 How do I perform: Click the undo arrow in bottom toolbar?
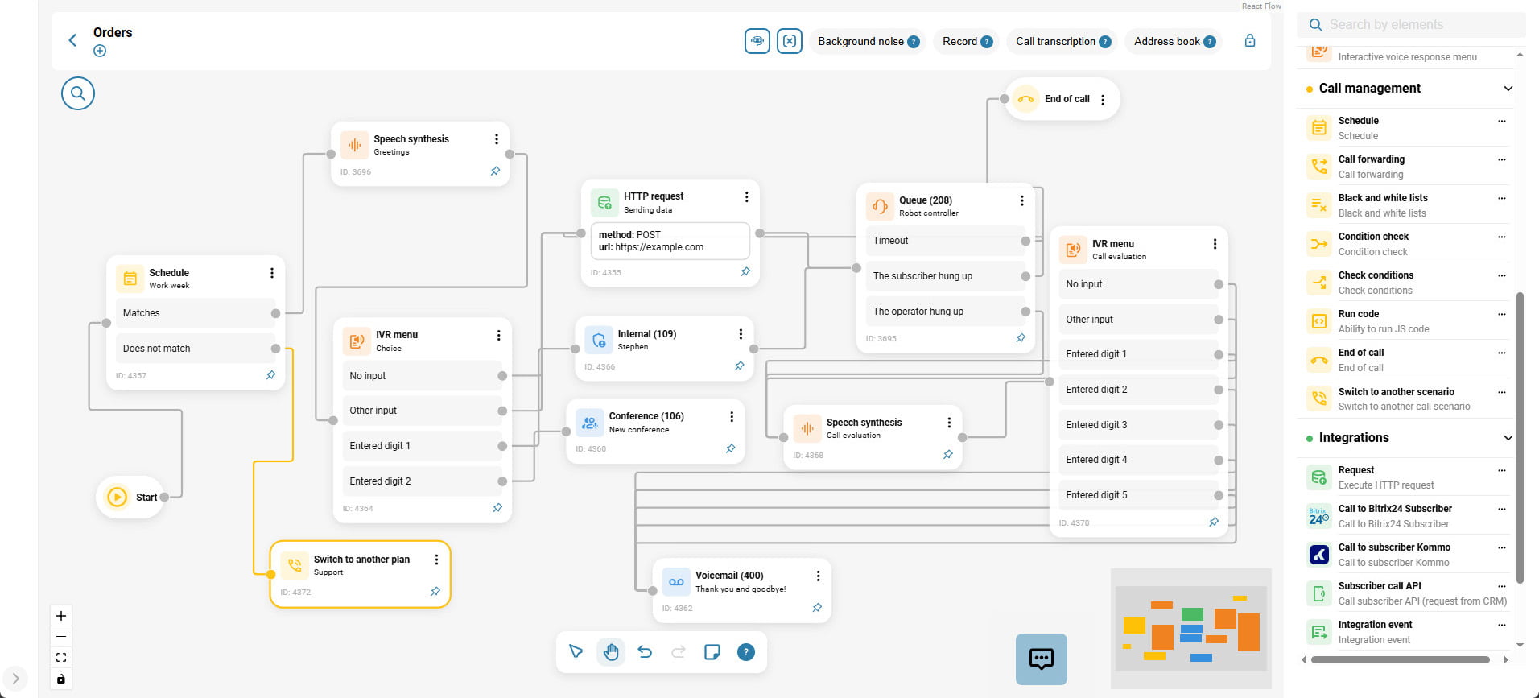pos(645,652)
